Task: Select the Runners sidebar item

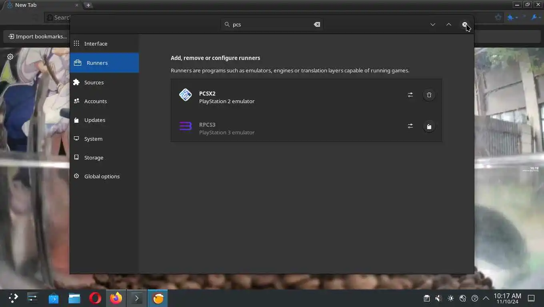Action: click(x=104, y=63)
